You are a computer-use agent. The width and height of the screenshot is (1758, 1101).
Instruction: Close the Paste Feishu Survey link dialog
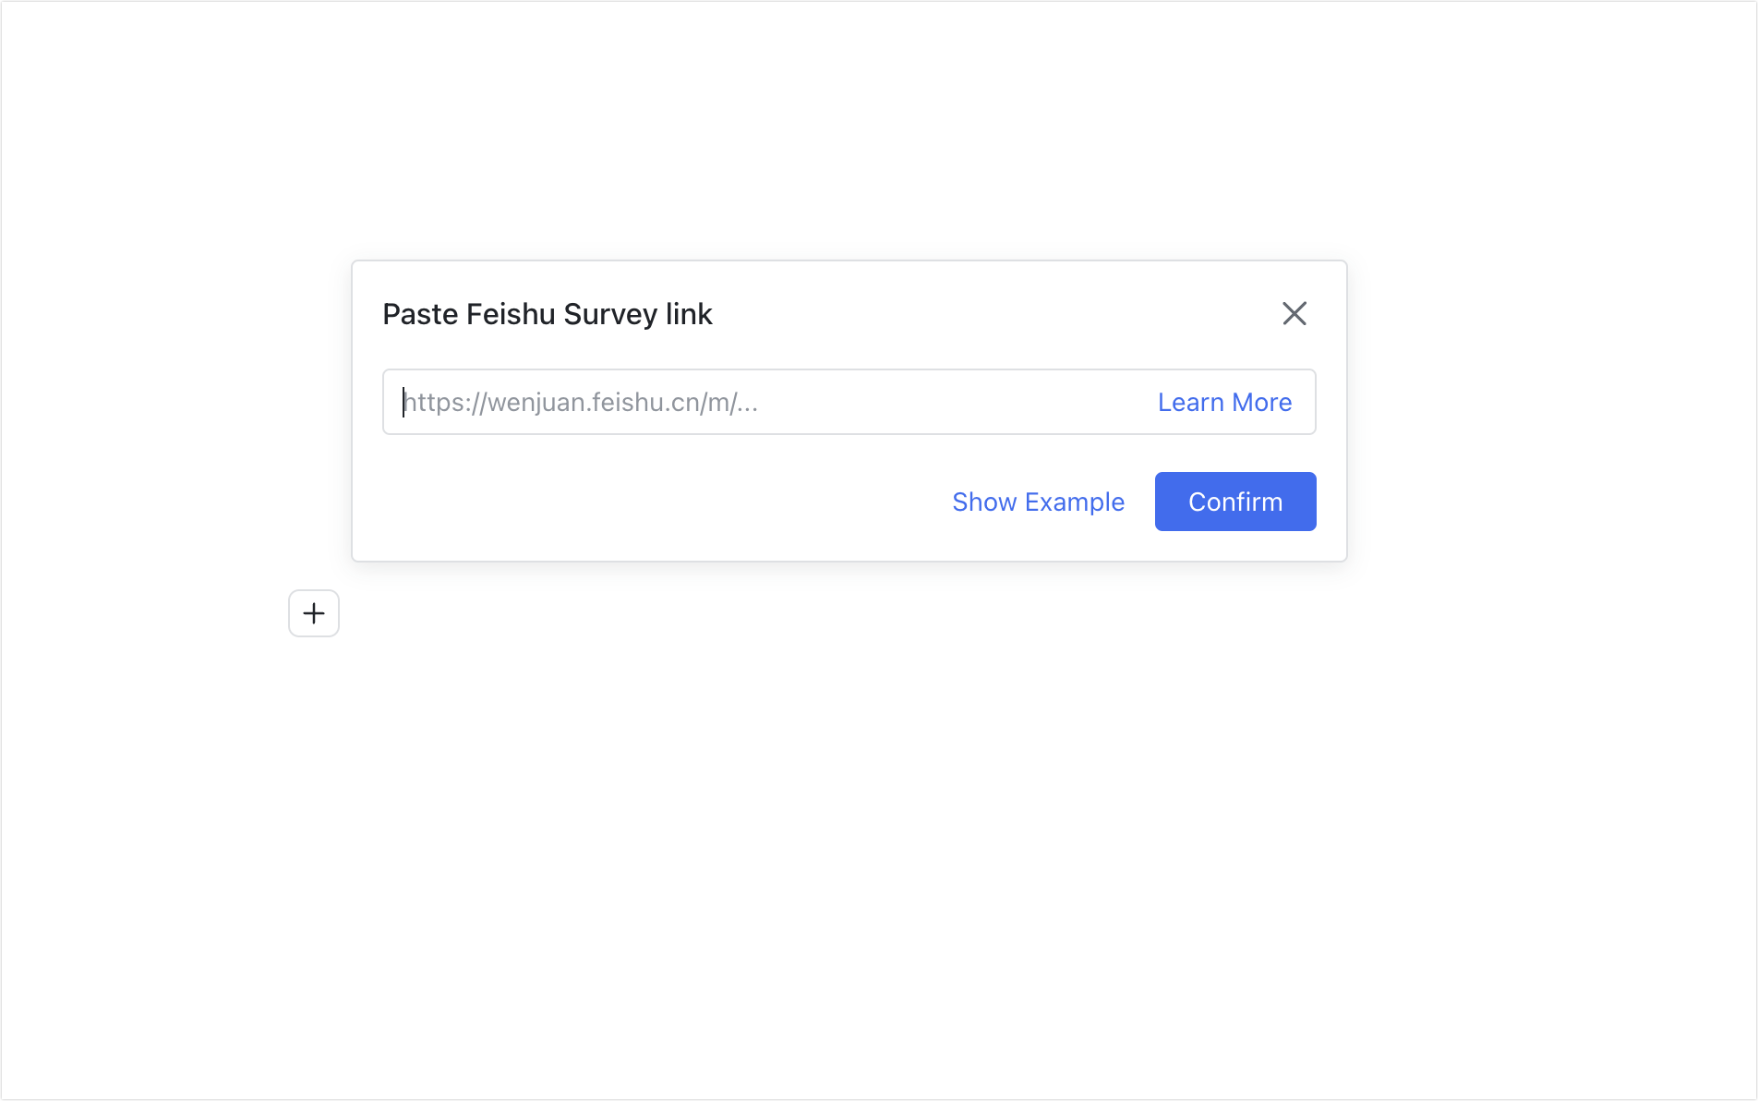click(x=1294, y=313)
